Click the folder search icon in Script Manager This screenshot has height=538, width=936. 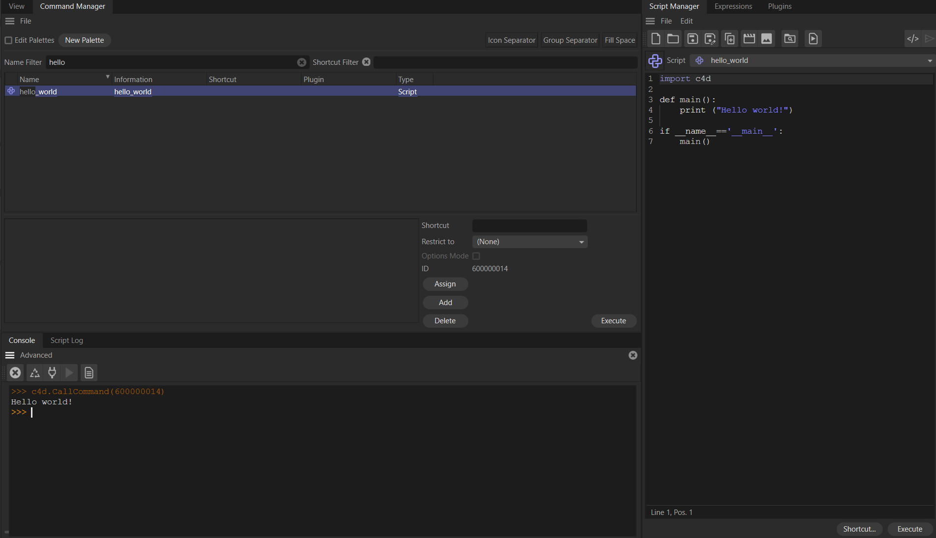pyautogui.click(x=789, y=38)
